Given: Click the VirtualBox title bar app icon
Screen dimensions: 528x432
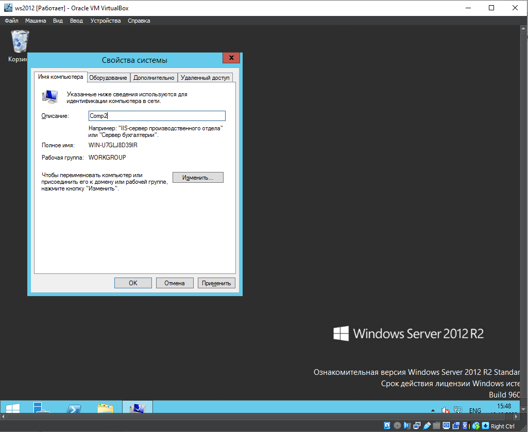Looking at the screenshot, I should coord(8,8).
